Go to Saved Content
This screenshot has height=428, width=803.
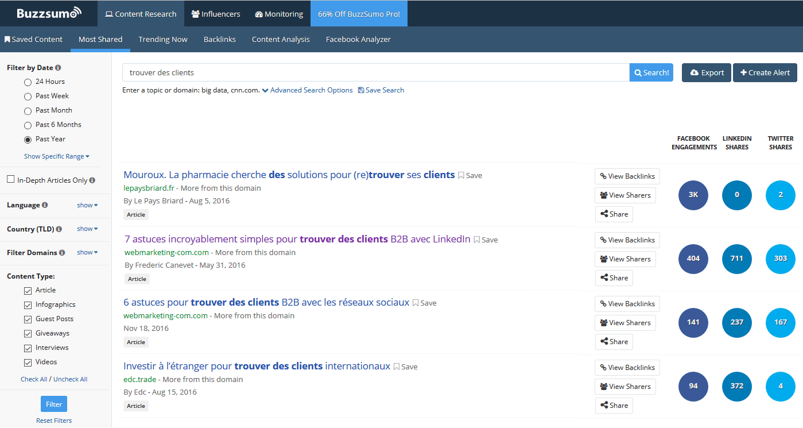(33, 40)
